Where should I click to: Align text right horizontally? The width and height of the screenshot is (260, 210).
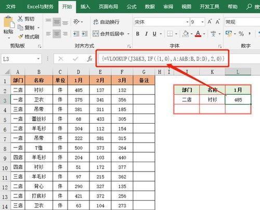(x=65, y=34)
